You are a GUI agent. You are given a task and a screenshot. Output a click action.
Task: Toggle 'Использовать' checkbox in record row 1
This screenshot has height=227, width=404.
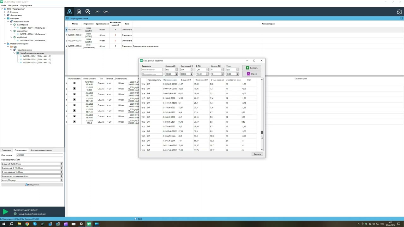coord(74,83)
